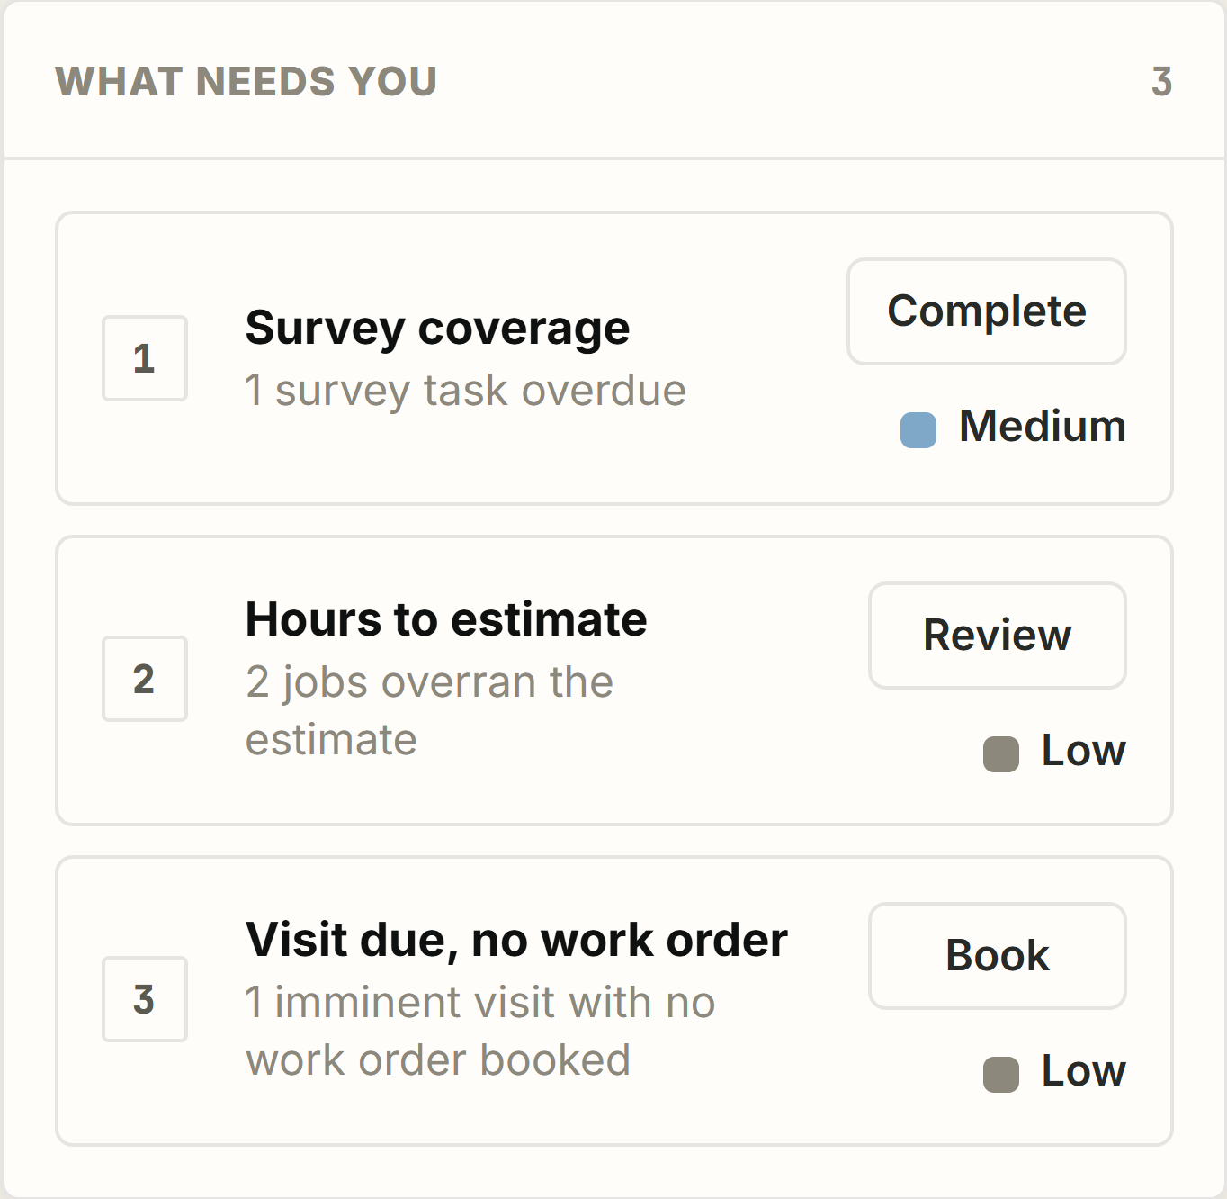
Task: Click the rank 1 number badge
Action: [145, 358]
